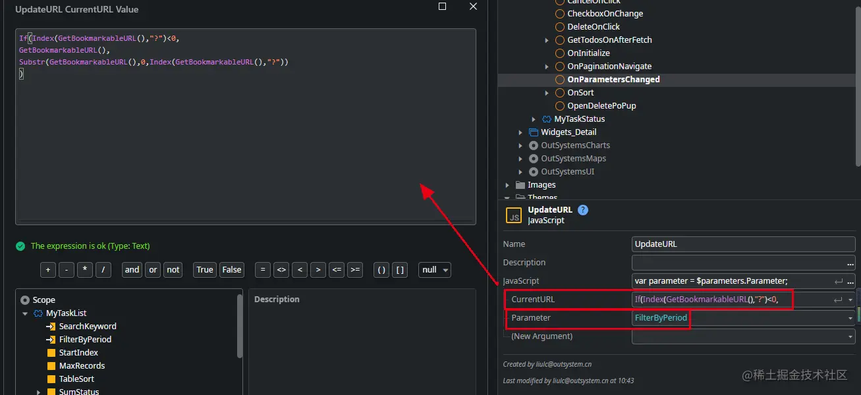Insert the not operator
861x395 pixels.
173,269
